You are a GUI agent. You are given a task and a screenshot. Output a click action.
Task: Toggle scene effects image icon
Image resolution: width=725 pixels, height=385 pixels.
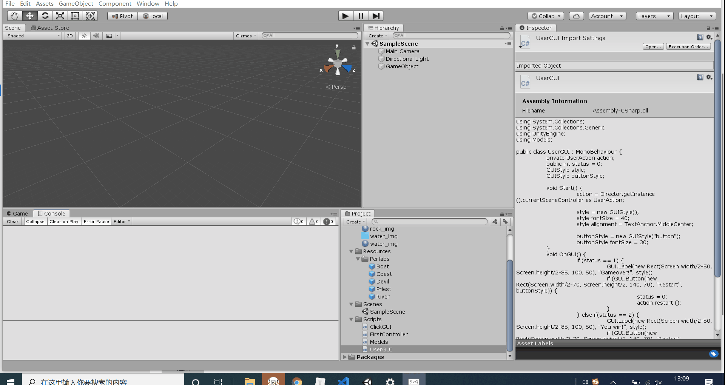coord(109,36)
